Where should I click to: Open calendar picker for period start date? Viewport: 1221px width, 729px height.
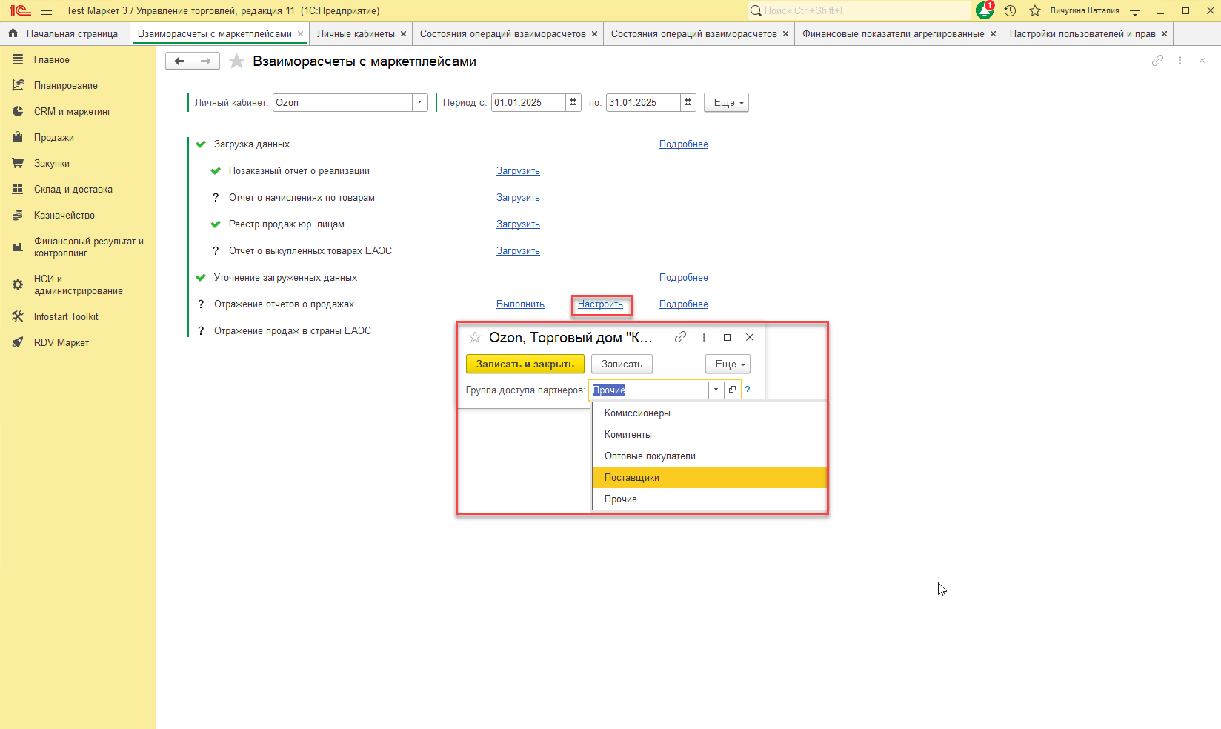click(573, 102)
